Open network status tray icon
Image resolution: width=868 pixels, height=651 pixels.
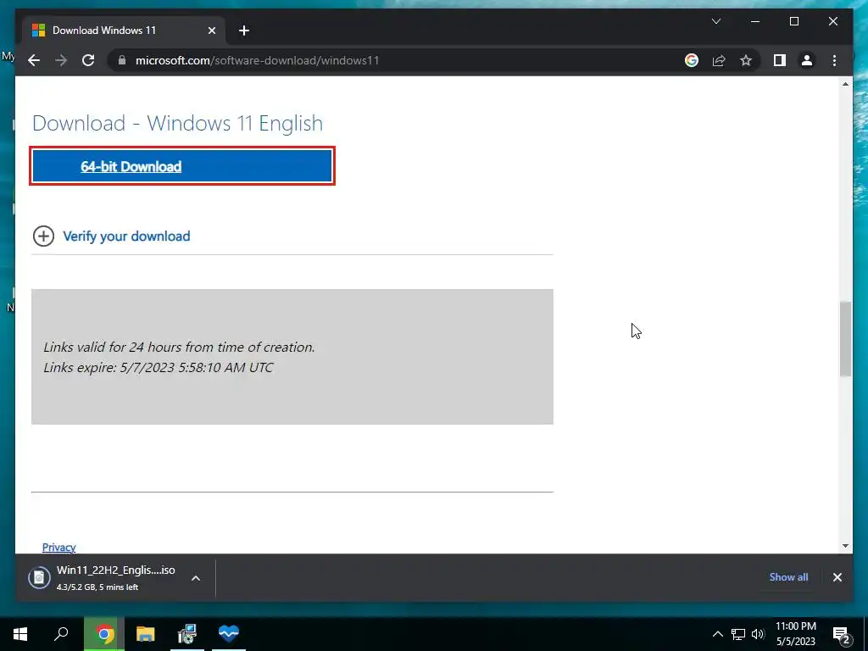(737, 634)
